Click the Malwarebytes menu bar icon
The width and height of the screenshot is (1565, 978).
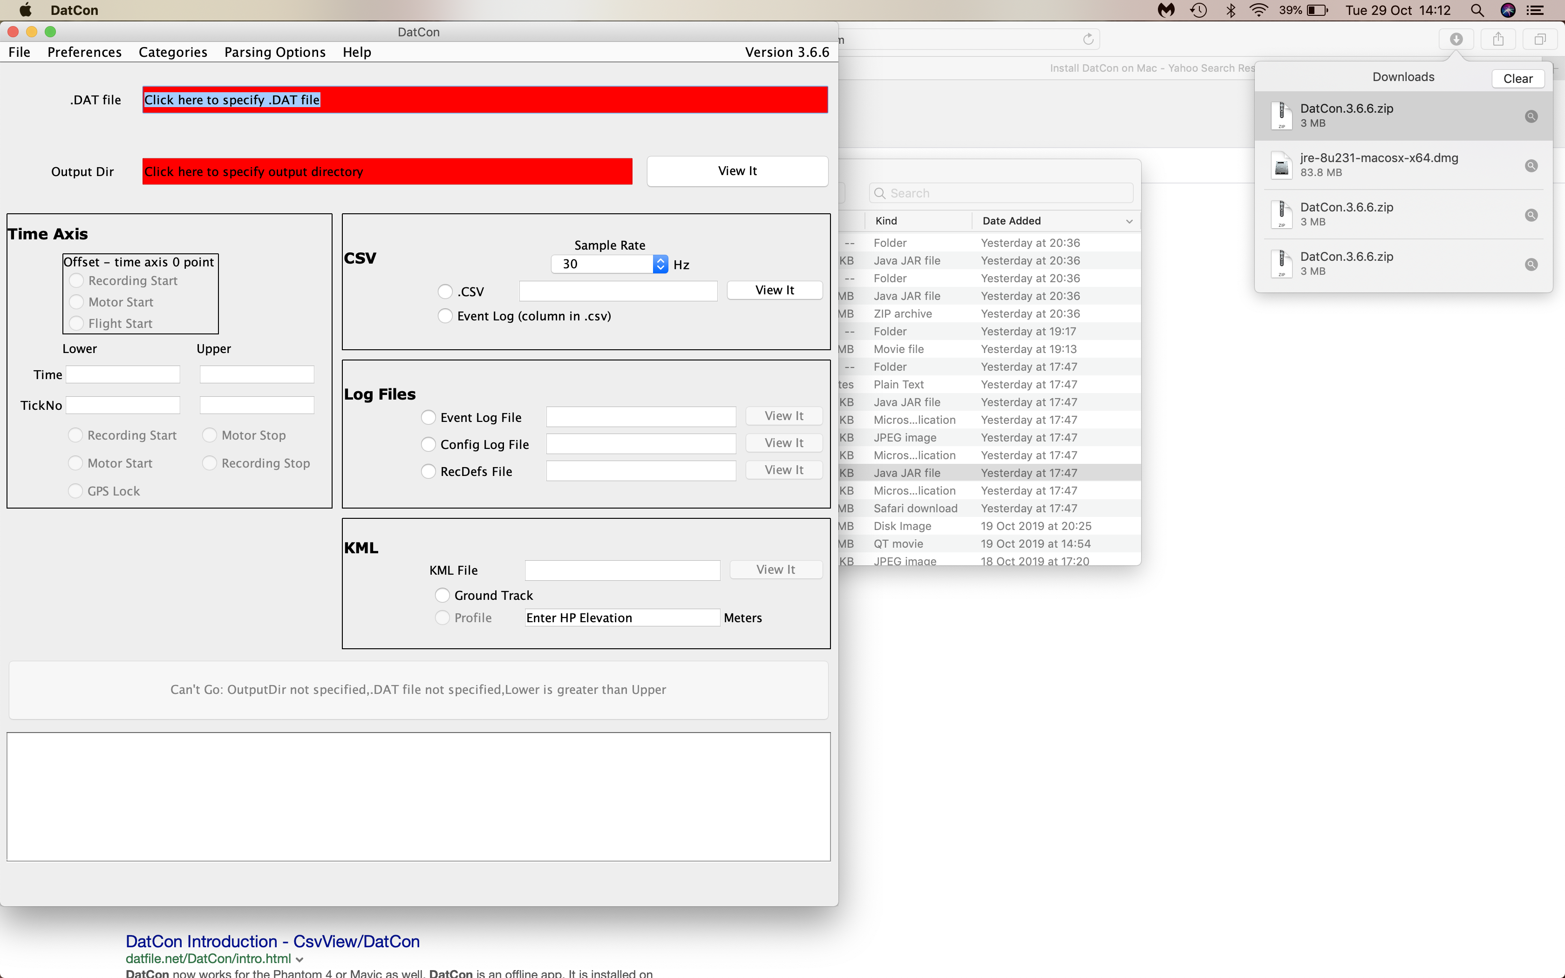click(1166, 10)
